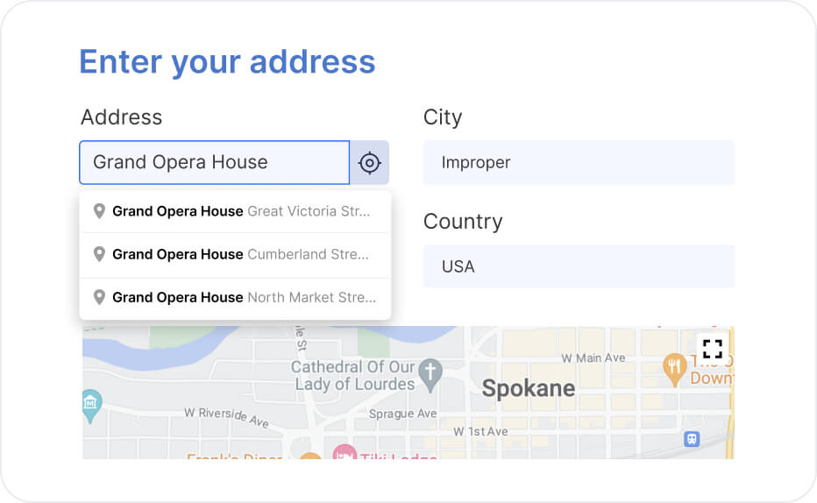Click Cathedral Of Our Lady of Lourdes label
Screen dimensions: 817x503
[353, 375]
